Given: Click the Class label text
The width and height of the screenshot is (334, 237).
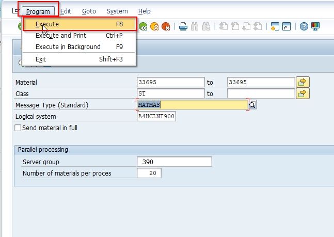Looking at the screenshot, I should tap(22, 94).
